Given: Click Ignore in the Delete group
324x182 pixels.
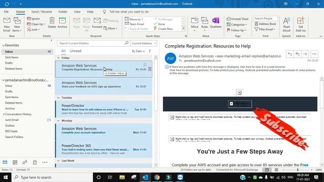Looking at the screenshot, I should [33, 19].
